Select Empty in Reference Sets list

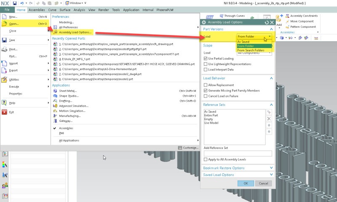pyautogui.click(x=209, y=119)
